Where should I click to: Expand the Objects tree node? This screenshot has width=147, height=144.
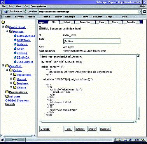(11, 87)
